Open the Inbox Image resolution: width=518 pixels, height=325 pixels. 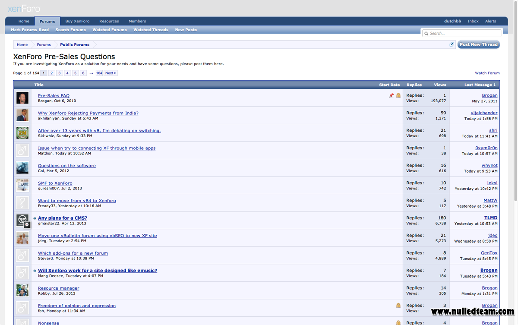pos(473,21)
